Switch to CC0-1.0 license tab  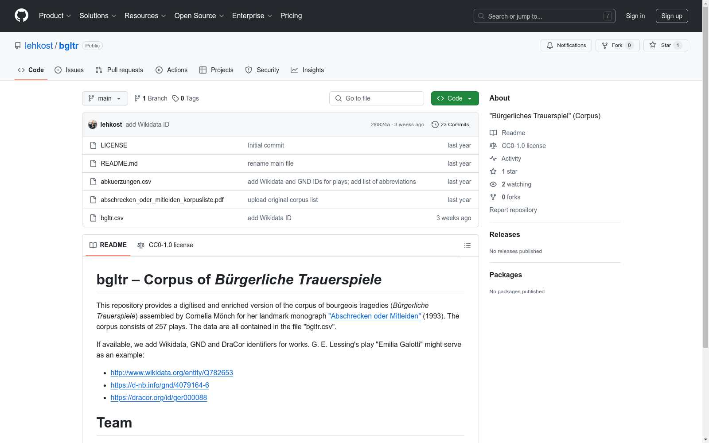(165, 245)
